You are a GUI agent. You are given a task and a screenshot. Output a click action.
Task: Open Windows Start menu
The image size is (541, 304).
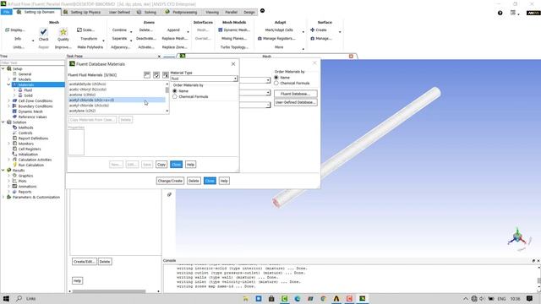point(6,298)
